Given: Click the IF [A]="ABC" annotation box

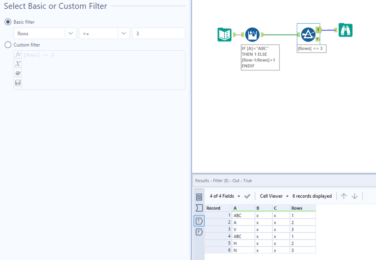Looking at the screenshot, I should pos(260,57).
